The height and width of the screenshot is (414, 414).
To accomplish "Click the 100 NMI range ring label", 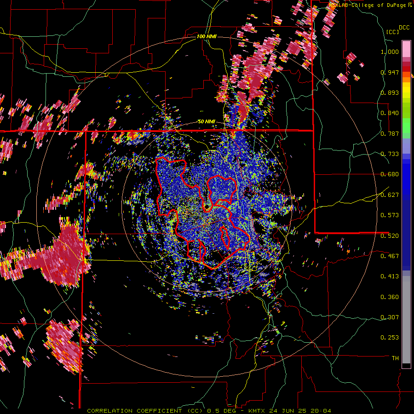I will pos(207,36).
